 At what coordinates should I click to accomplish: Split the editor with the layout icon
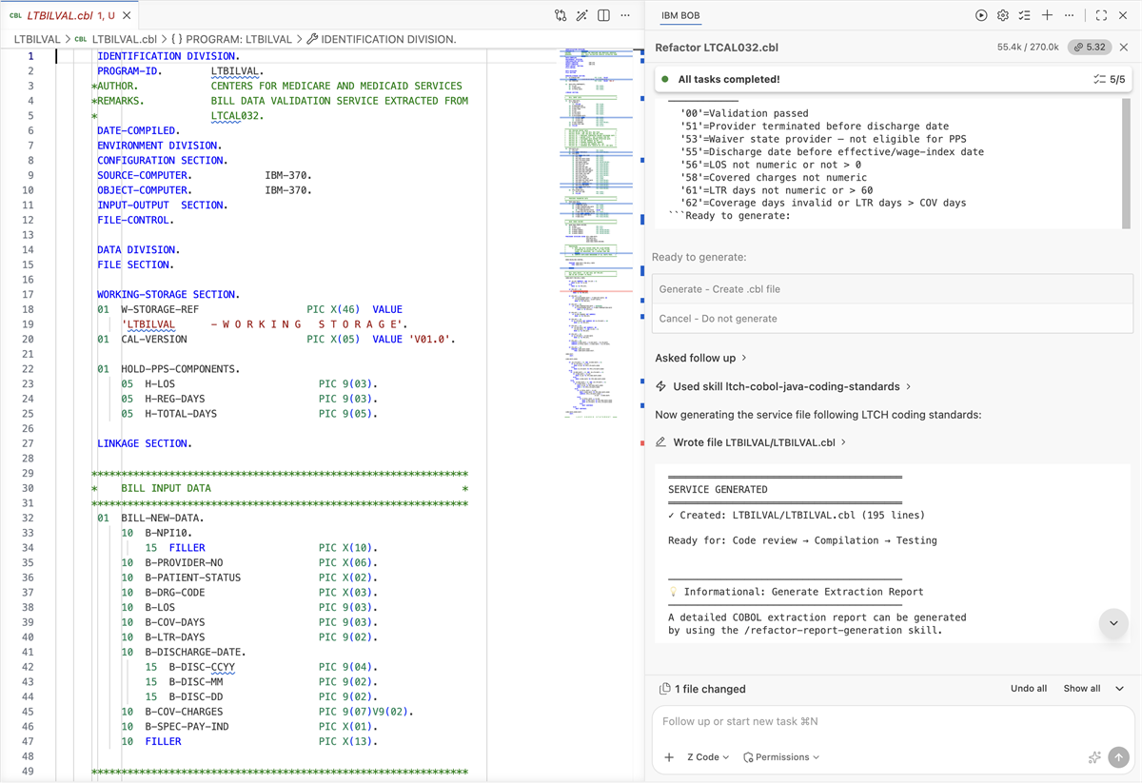(x=603, y=15)
